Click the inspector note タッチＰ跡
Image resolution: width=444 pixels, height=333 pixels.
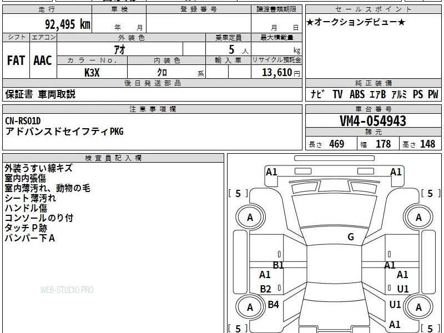tap(26, 228)
